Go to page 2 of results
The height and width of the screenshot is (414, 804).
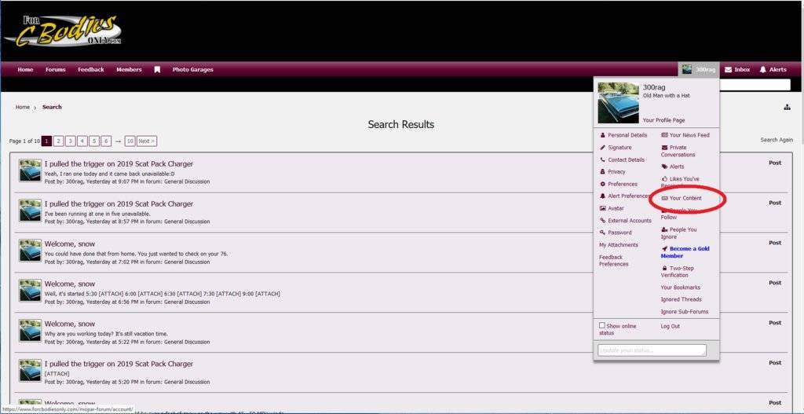pyautogui.click(x=59, y=141)
